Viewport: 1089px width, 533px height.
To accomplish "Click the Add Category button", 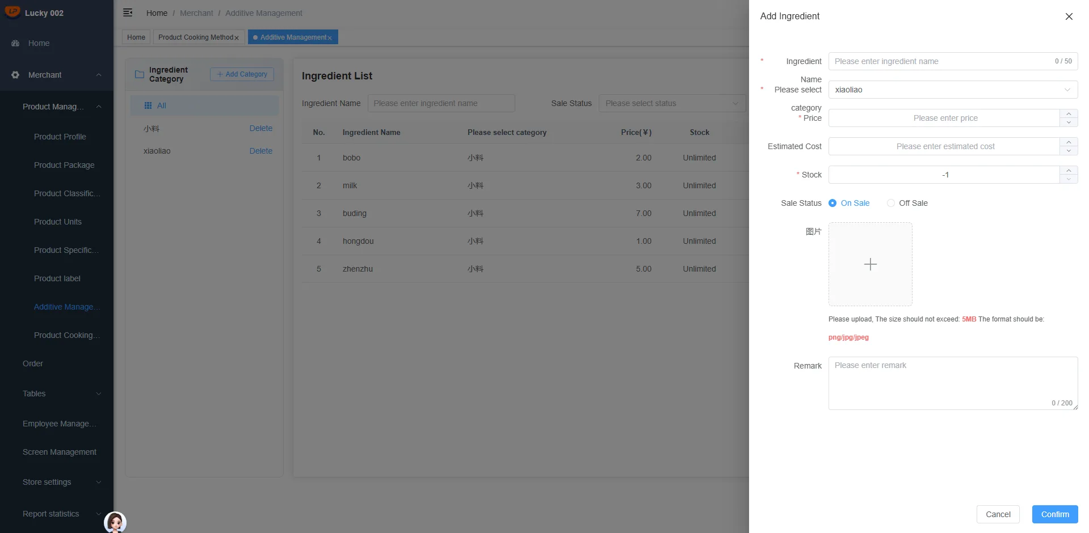I will point(242,74).
